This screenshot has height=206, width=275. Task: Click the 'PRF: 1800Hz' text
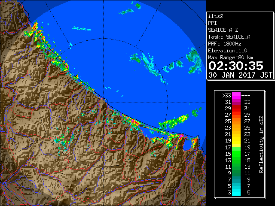pyautogui.click(x=225, y=44)
